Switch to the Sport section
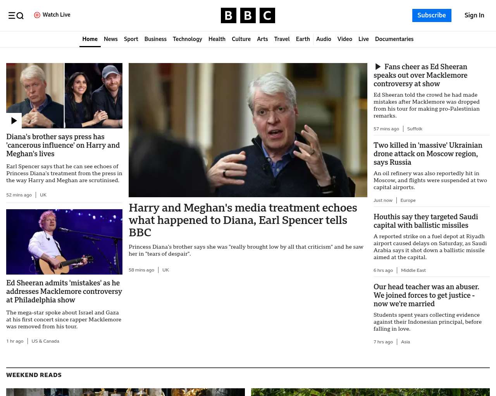The width and height of the screenshot is (496, 396). tap(131, 39)
